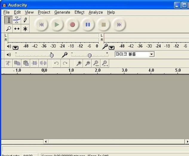The image size is (189, 156).
Task: Click microphone icon in input meter
Action: (x=105, y=47)
